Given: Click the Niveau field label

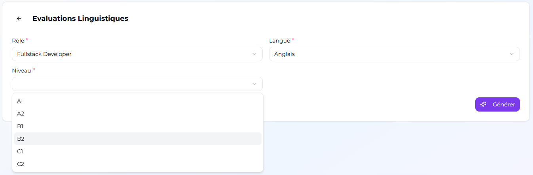Looking at the screenshot, I should [x=22, y=71].
